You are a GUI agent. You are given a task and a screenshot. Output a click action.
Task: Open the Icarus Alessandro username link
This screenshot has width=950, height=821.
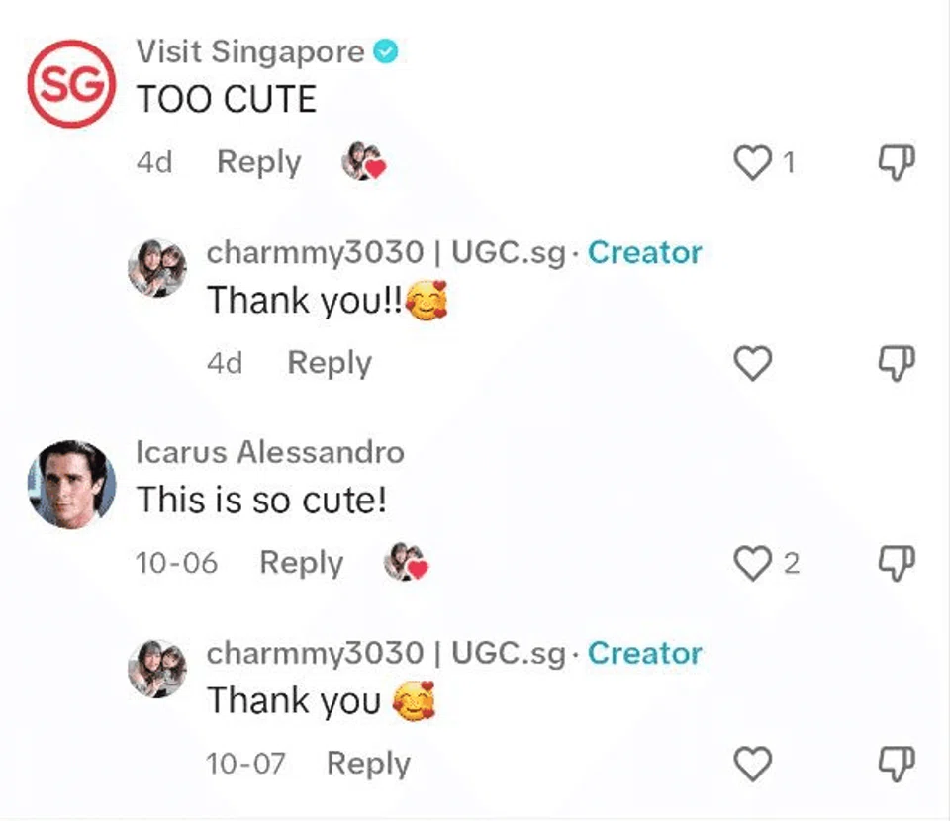270,452
